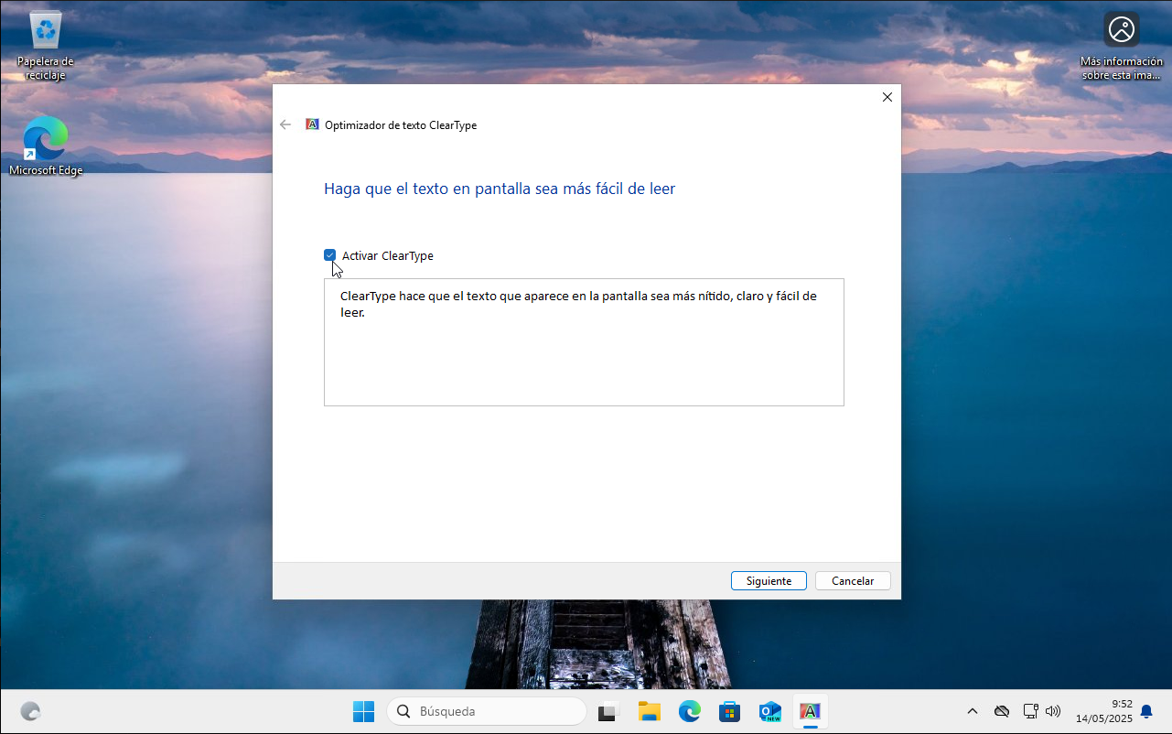This screenshot has height=734, width=1172.
Task: Click the Búsqueda search box
Action: tap(487, 711)
